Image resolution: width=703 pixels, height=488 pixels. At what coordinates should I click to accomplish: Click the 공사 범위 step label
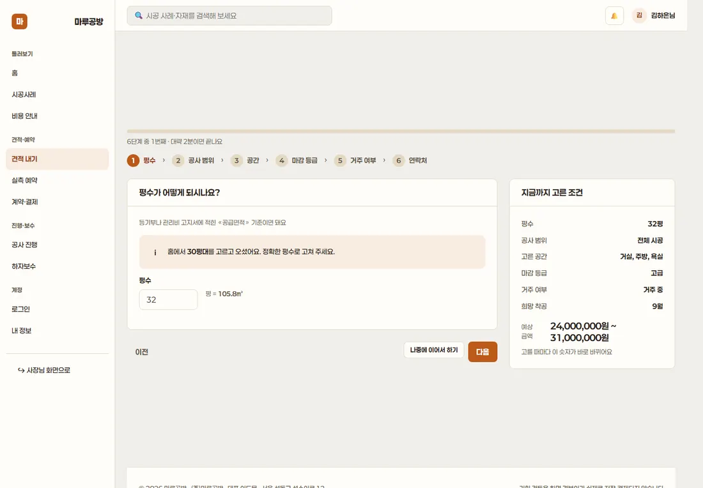(201, 160)
